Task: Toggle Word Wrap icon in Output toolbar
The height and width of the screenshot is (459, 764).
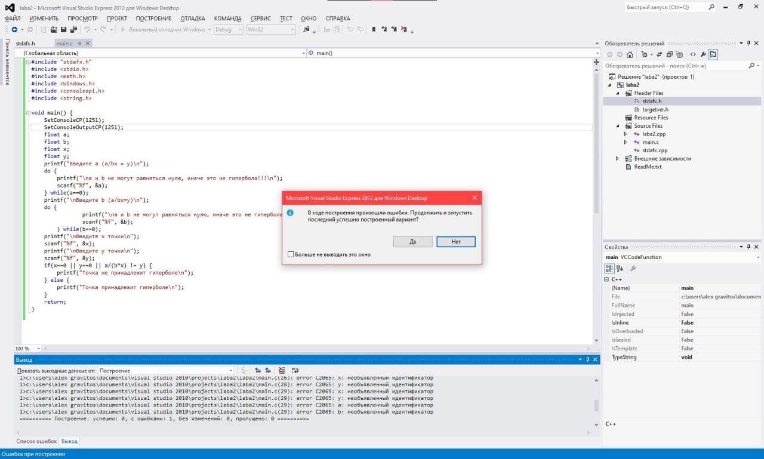Action: (295, 371)
